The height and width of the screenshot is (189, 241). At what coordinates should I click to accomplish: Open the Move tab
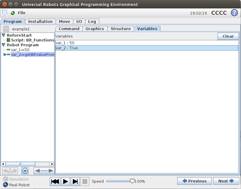[64, 21]
